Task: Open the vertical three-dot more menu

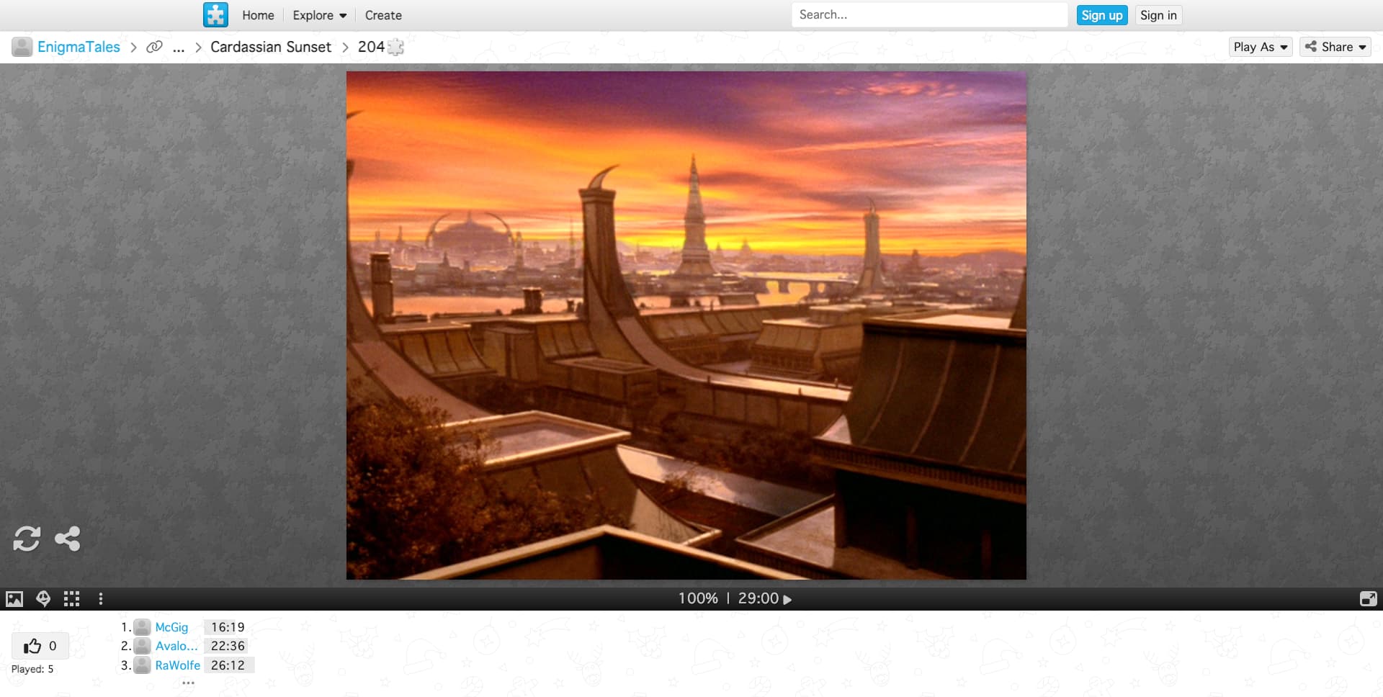Action: 101,599
